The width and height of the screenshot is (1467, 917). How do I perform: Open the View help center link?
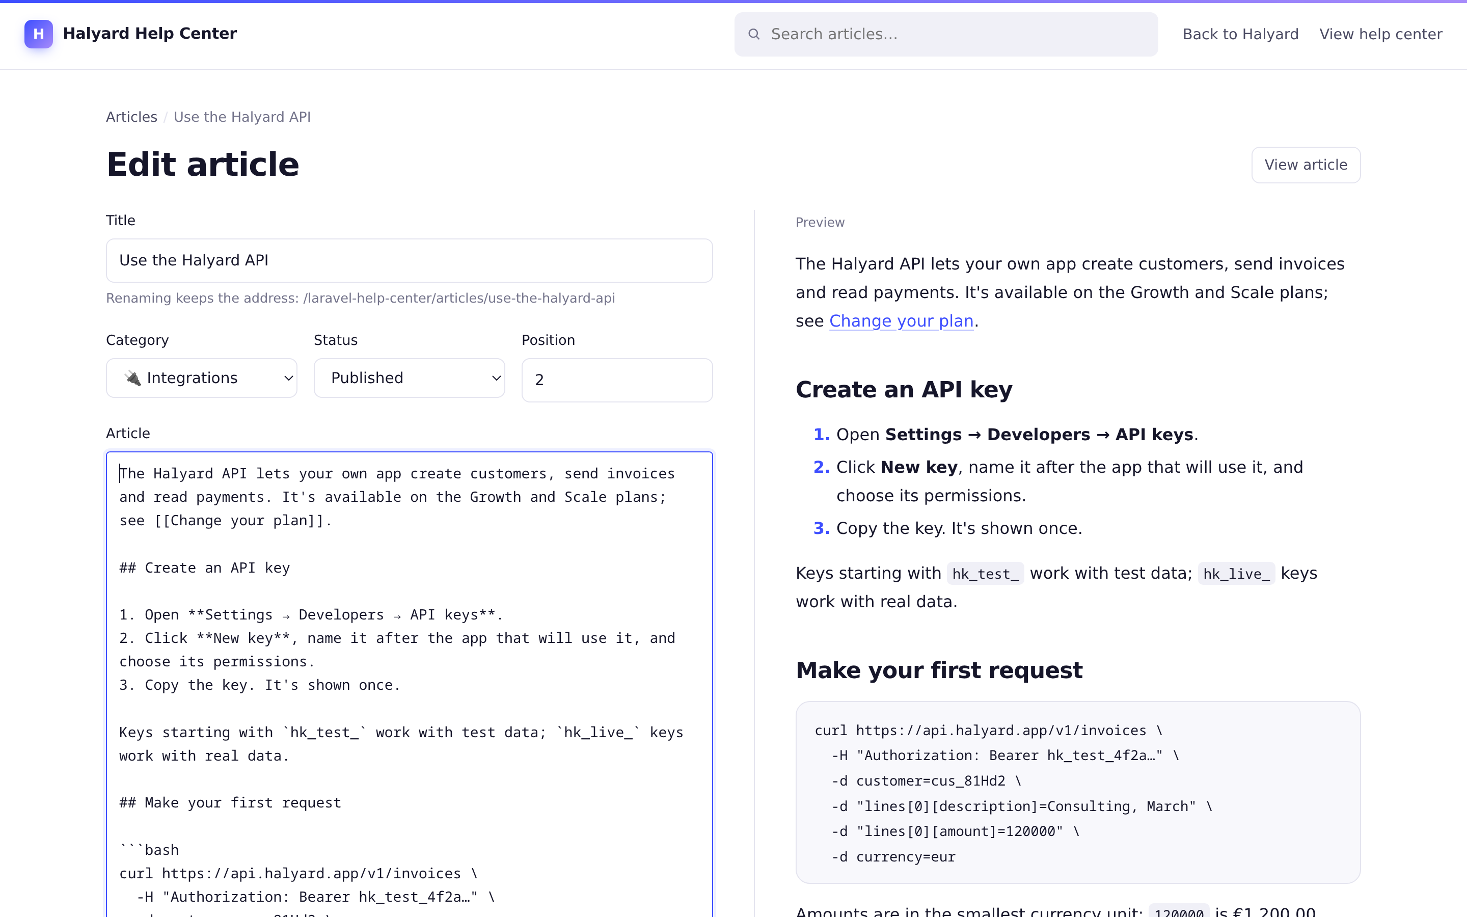point(1380,35)
